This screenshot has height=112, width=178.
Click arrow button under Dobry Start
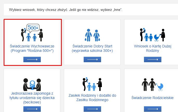tap(92, 59)
